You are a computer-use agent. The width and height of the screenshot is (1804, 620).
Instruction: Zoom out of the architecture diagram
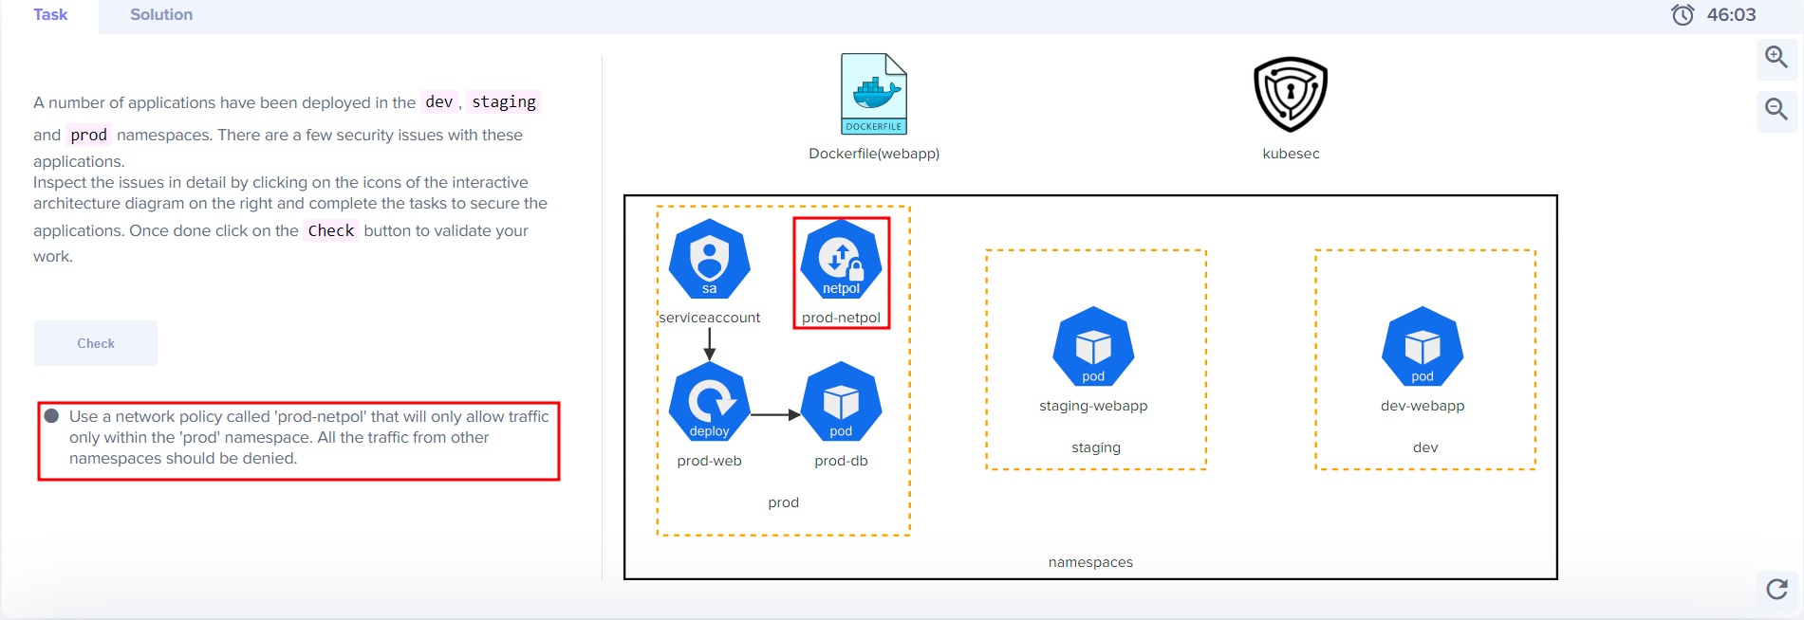[1776, 110]
